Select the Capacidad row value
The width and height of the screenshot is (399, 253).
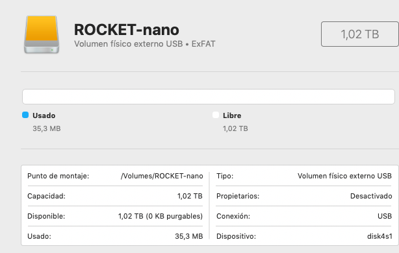(x=190, y=196)
